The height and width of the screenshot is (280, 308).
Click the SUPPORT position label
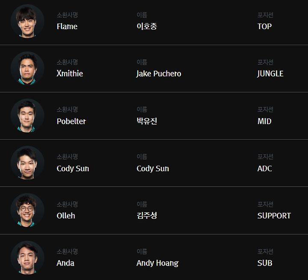coord(274,216)
